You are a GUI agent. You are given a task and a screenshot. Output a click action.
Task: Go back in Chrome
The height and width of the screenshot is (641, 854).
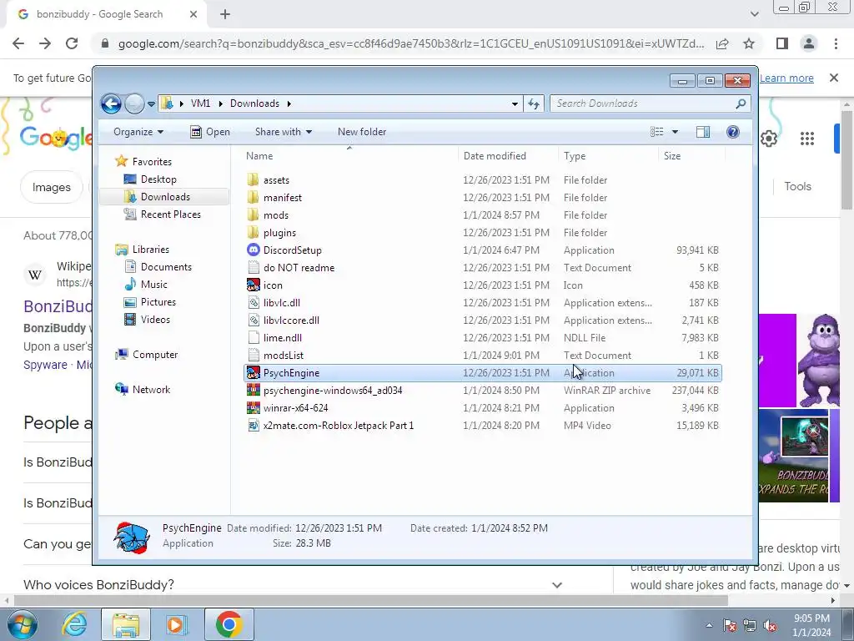tap(18, 43)
